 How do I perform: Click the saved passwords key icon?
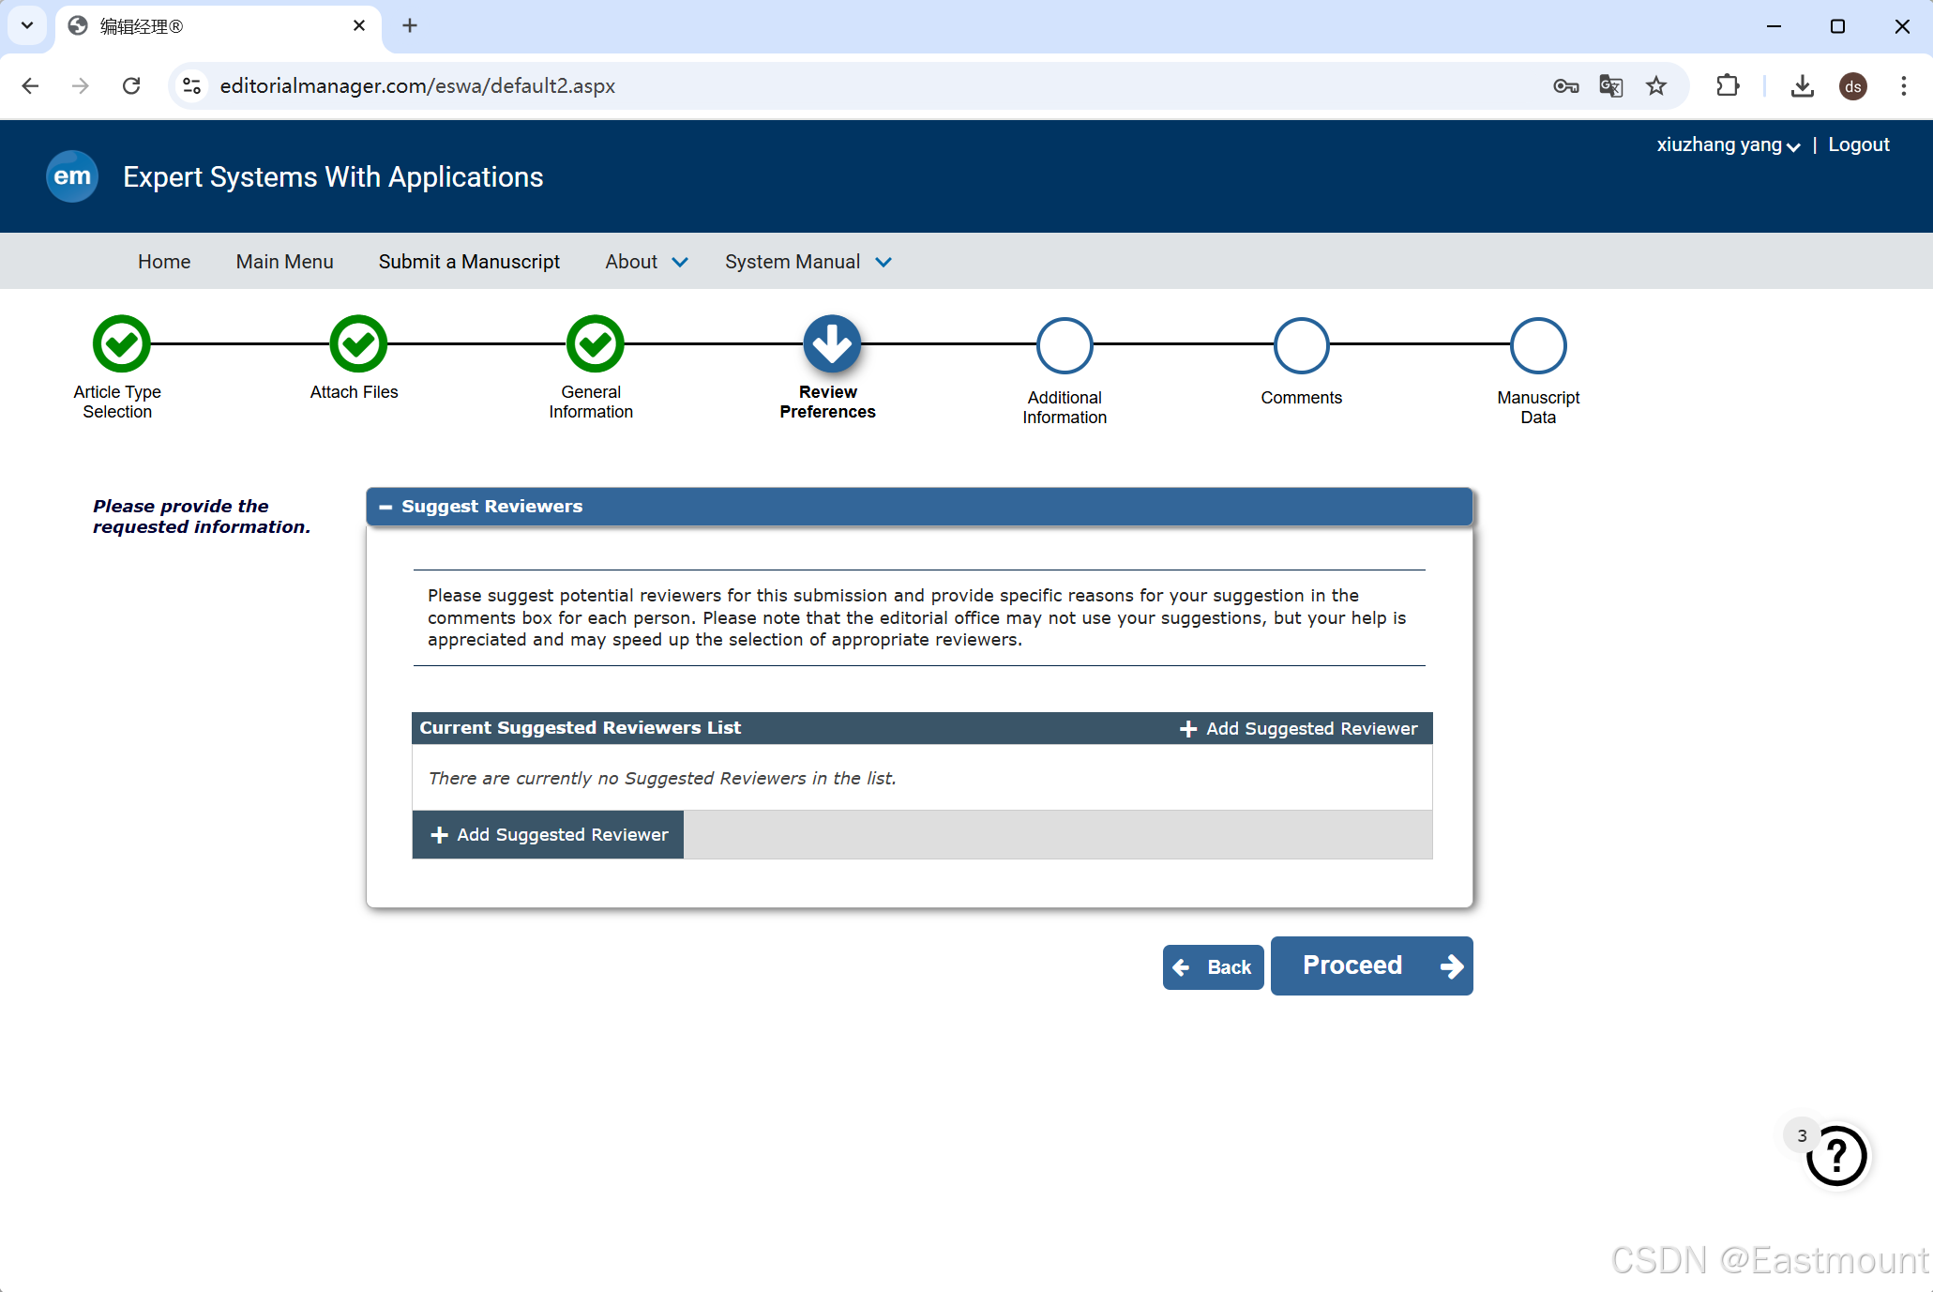point(1565,86)
